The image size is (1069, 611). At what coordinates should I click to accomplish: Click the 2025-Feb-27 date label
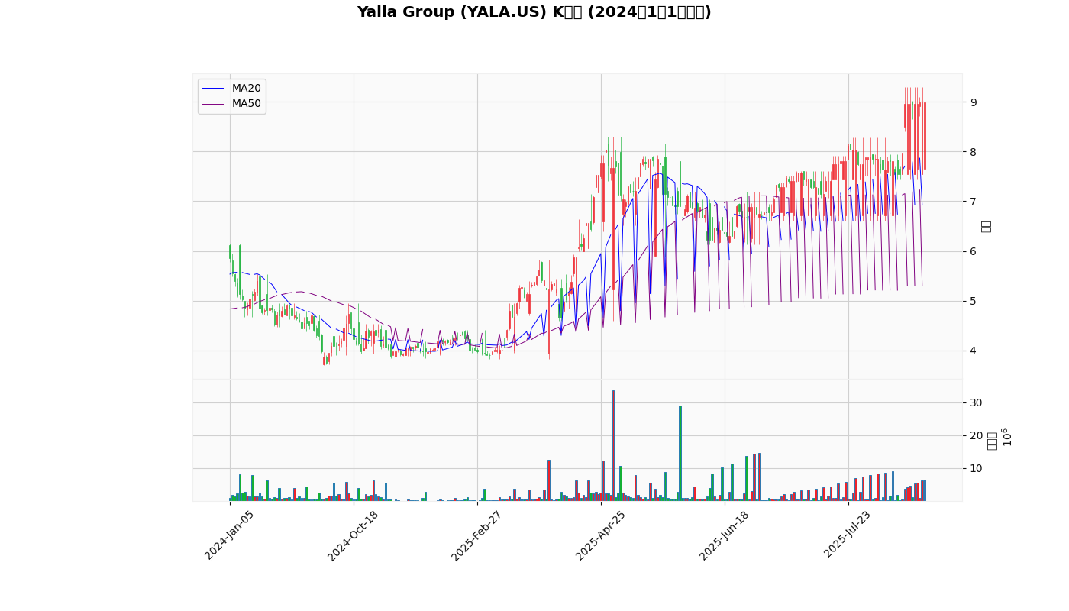pos(476,535)
